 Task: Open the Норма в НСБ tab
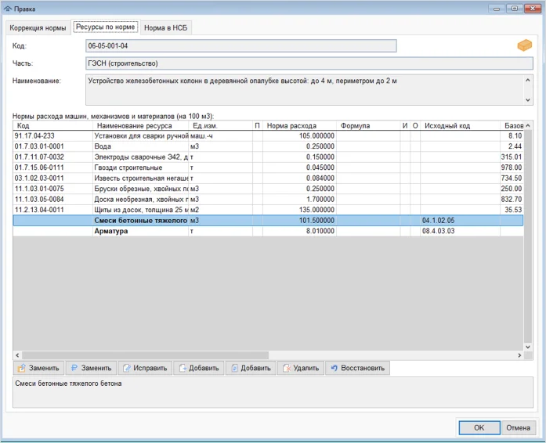pyautogui.click(x=166, y=27)
